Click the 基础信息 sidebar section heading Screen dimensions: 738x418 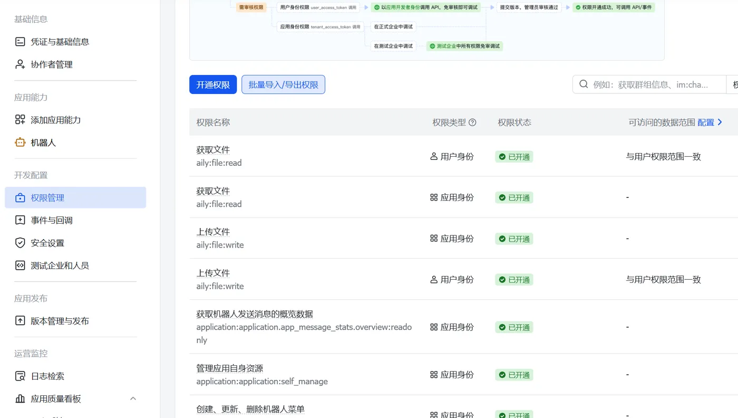click(31, 20)
